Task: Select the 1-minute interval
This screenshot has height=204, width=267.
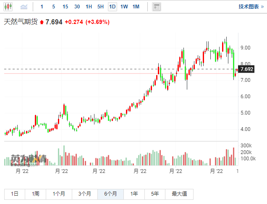Action: tap(42, 7)
